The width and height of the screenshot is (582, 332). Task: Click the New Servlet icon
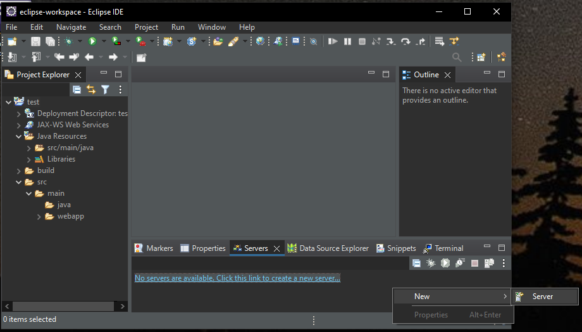pos(192,41)
